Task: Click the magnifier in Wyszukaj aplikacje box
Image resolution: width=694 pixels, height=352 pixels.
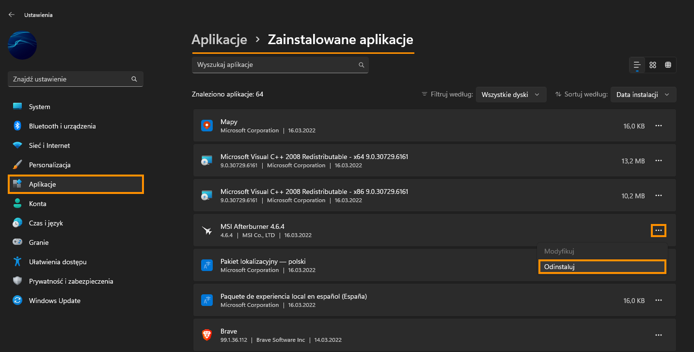Action: [x=361, y=64]
